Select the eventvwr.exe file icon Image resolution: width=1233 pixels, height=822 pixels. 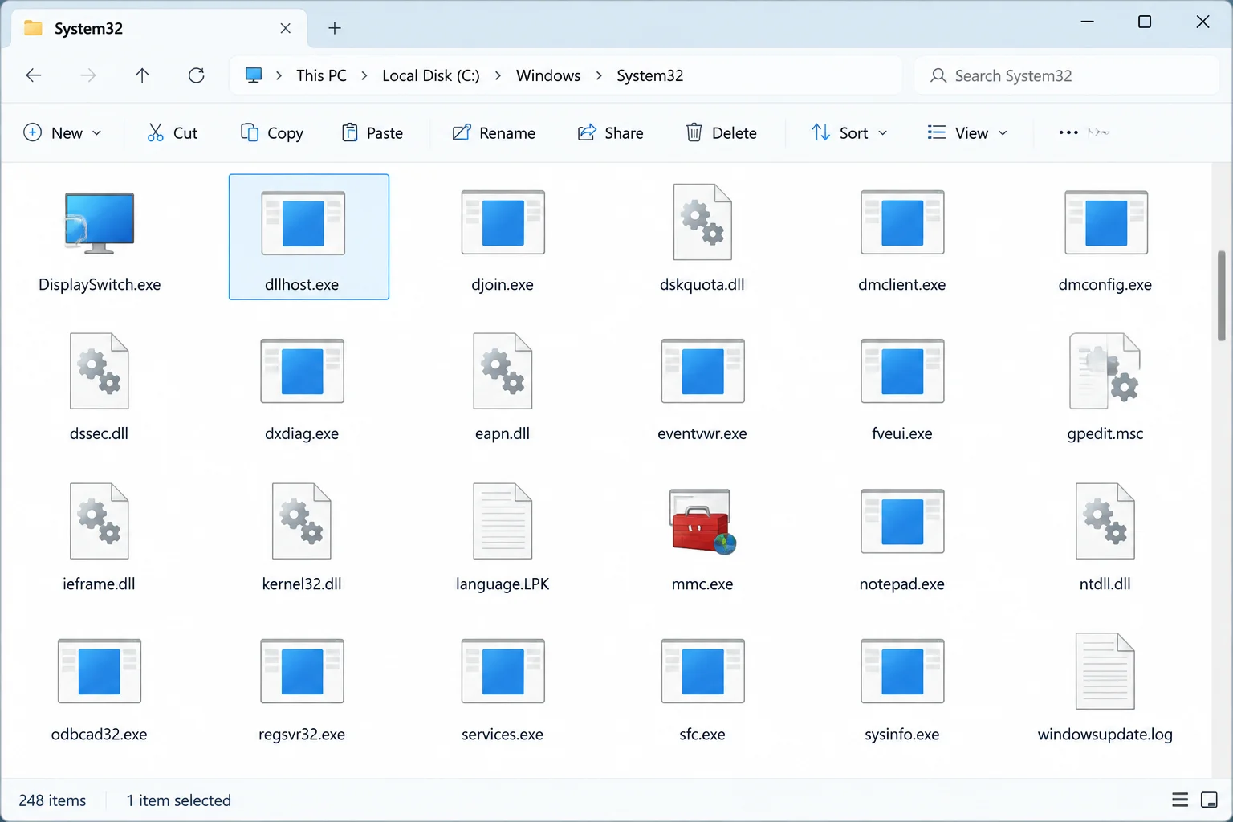pos(702,371)
